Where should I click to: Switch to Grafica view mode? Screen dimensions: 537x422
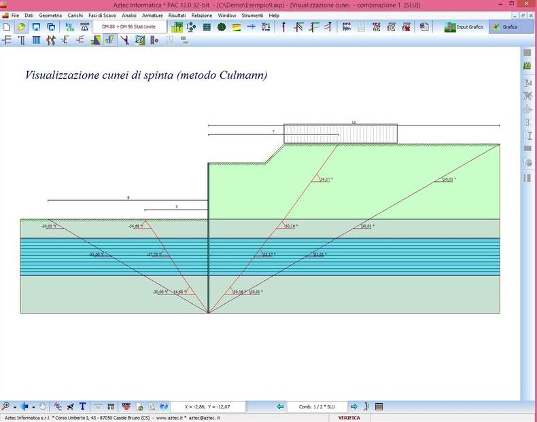(505, 27)
